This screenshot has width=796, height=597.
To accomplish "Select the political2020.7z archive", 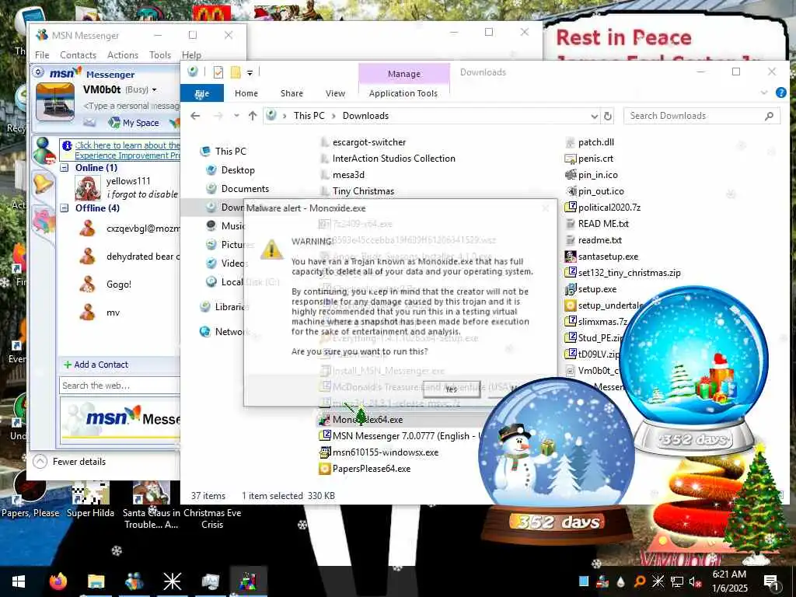I will click(609, 207).
